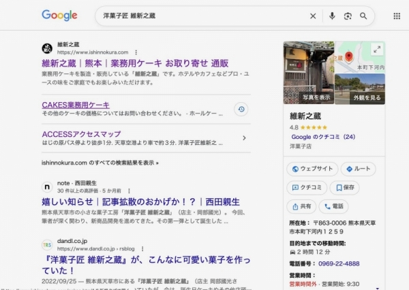Click the note site favicon
Viewport: 409px width, 290px height.
point(47,187)
